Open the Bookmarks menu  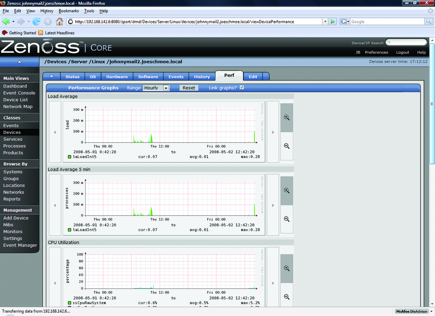click(68, 11)
